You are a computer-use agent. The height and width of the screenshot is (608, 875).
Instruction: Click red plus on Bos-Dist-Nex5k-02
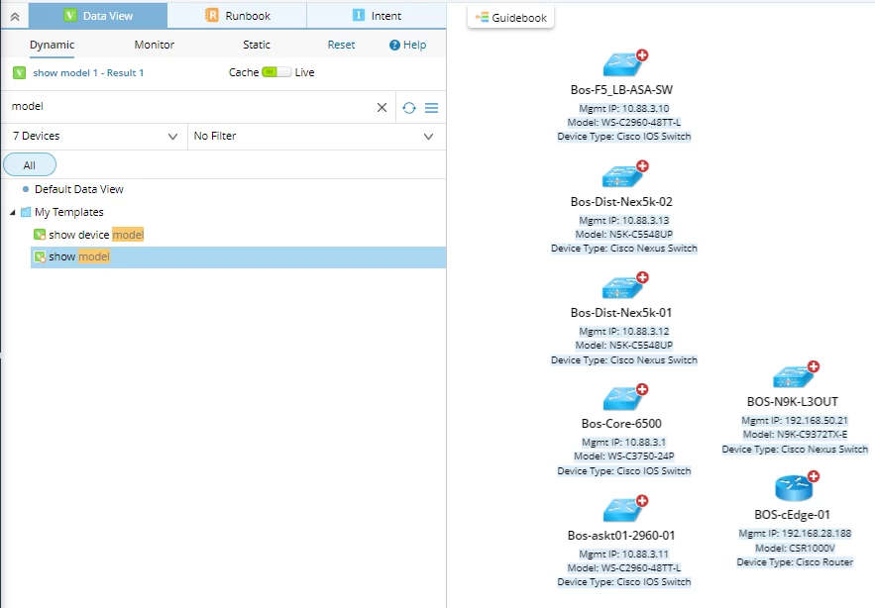tap(642, 165)
